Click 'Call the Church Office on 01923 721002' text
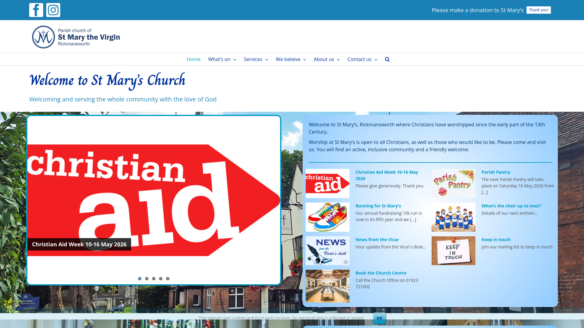 point(387,283)
